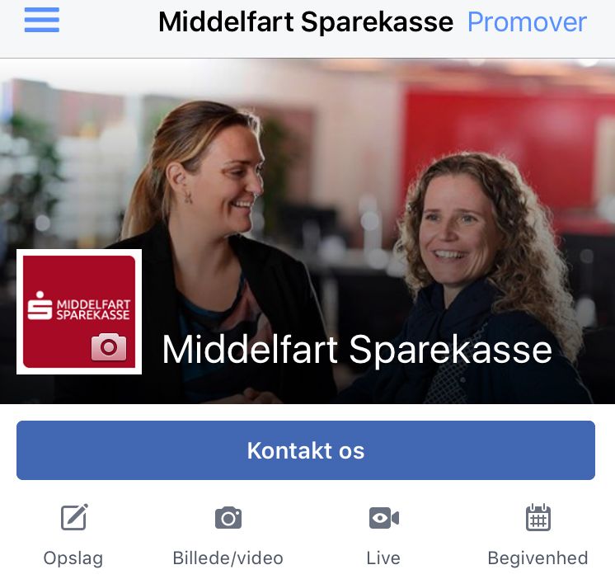Click the MIDDELFART SPAREKASSE logo text
The image size is (615, 579).
click(93, 309)
